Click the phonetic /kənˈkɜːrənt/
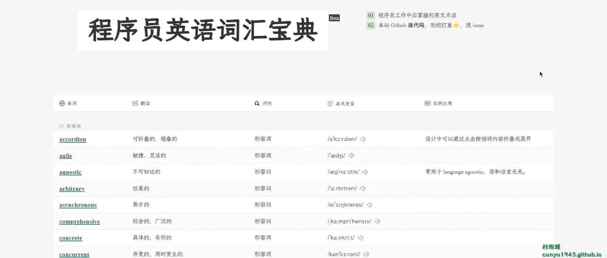 coord(344,254)
